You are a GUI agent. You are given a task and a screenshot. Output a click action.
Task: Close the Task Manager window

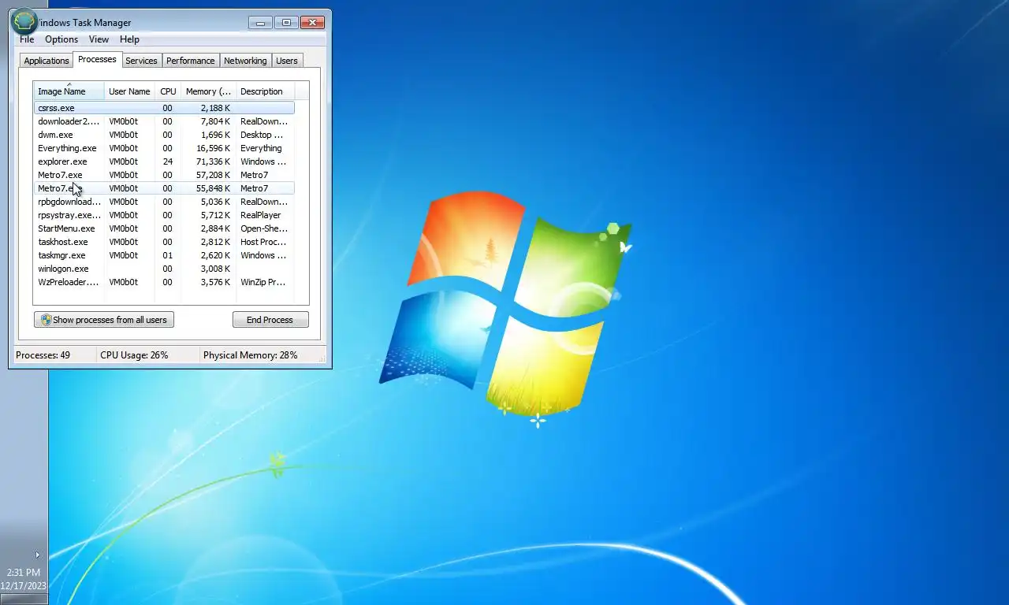[312, 22]
